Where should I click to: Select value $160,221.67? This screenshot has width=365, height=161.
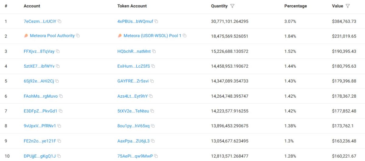[344, 156]
